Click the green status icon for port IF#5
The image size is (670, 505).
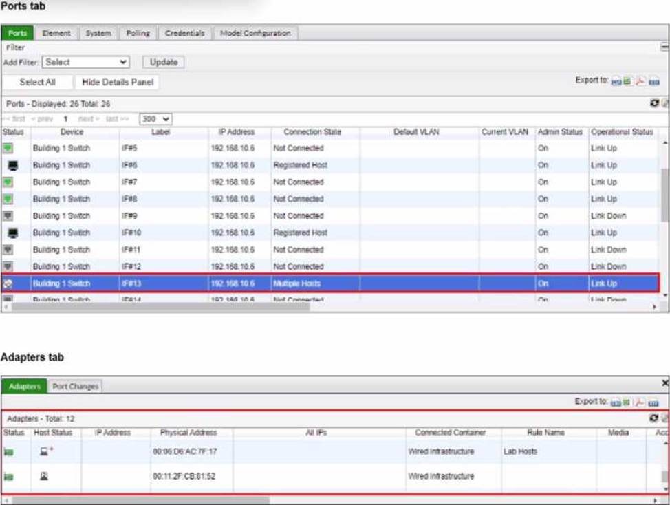8,149
